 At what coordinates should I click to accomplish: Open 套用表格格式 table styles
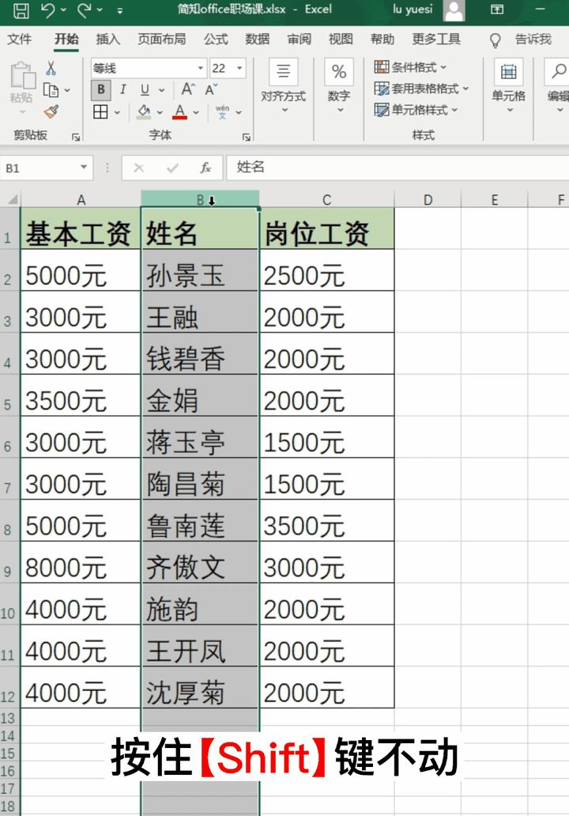tap(421, 89)
